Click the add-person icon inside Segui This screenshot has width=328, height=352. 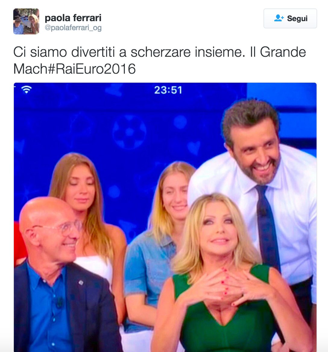(279, 18)
